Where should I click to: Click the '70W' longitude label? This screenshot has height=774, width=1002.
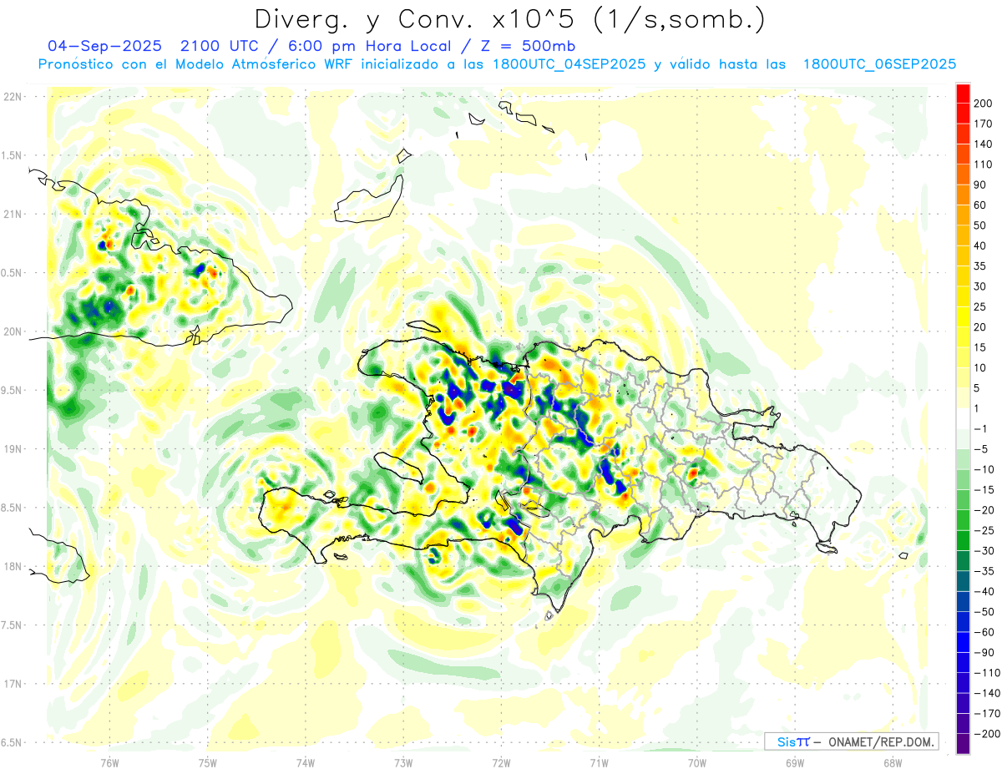(x=696, y=762)
